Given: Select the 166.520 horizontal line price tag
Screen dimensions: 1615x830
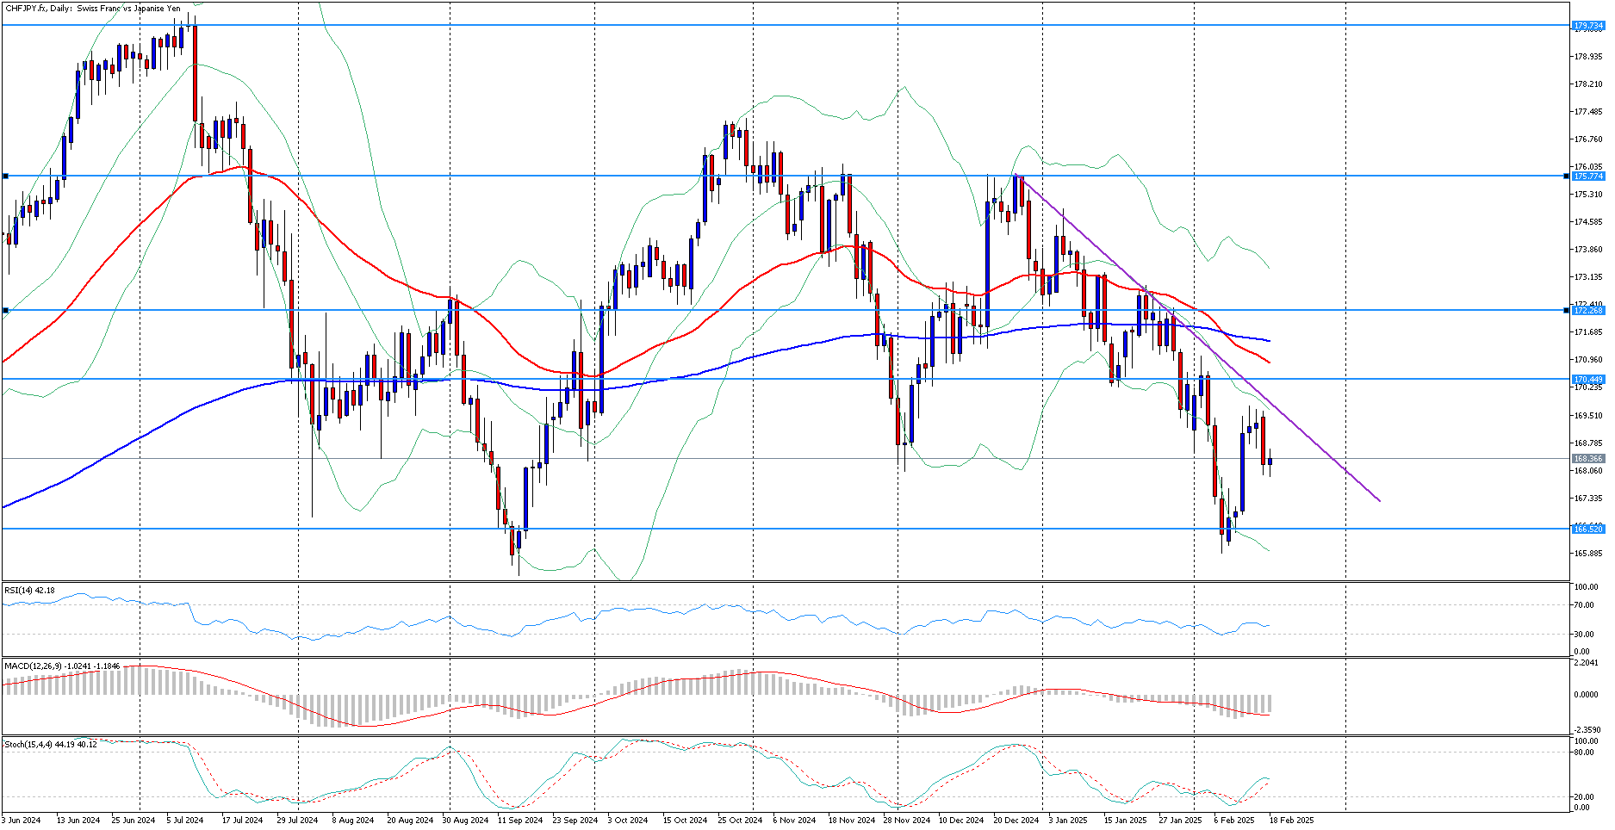Looking at the screenshot, I should click(x=1588, y=530).
